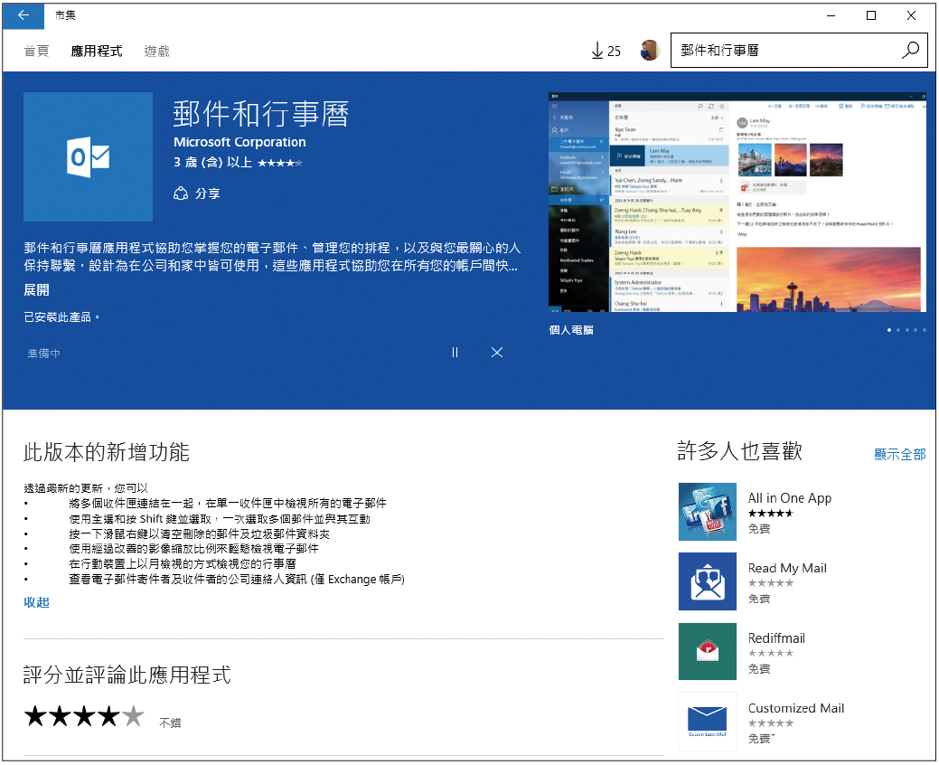Viewport: 939px width, 765px height.
Task: Click the search magnifier icon
Action: point(910,51)
